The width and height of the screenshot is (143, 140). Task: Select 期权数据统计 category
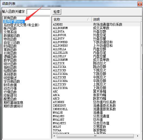pyautogui.click(x=14, y=106)
